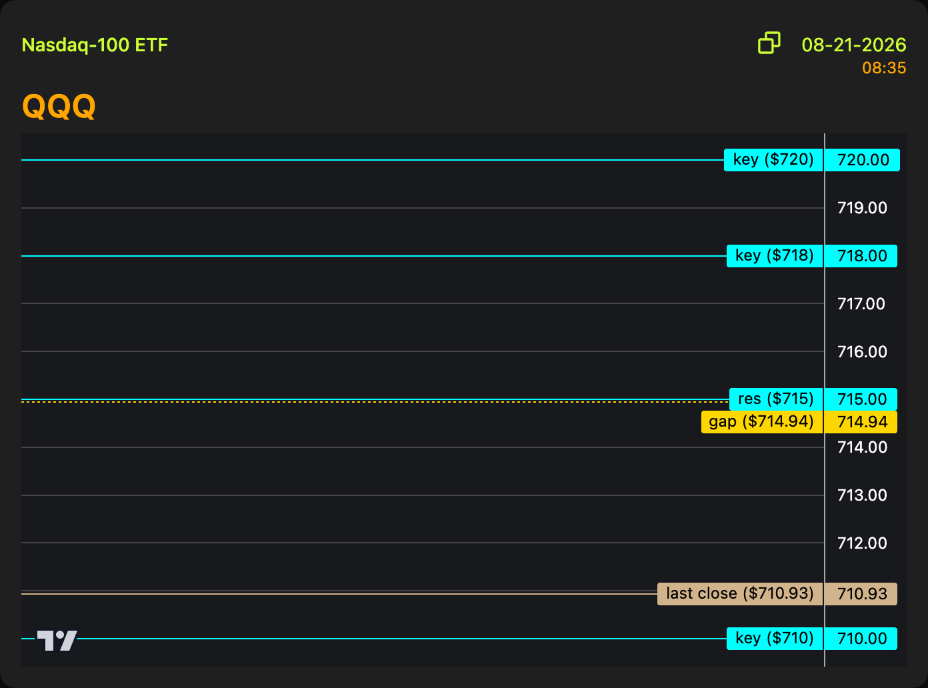Image resolution: width=928 pixels, height=688 pixels.
Task: Click the 715.00 price axis tag
Action: click(x=861, y=399)
